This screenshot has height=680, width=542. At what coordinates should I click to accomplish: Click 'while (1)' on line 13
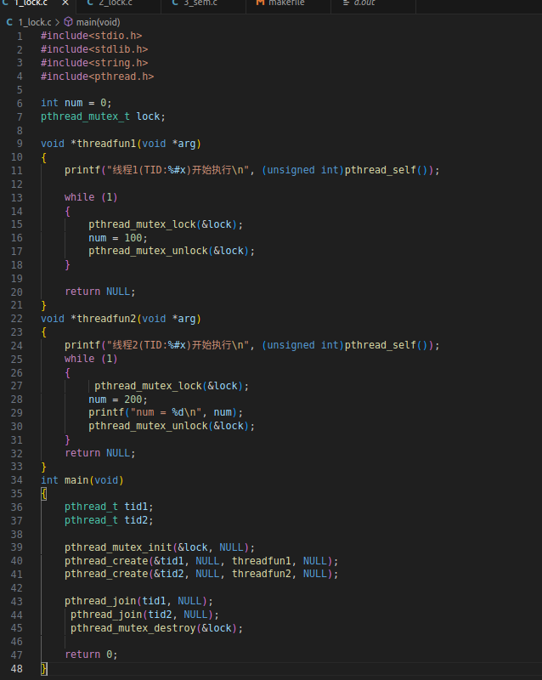point(91,197)
